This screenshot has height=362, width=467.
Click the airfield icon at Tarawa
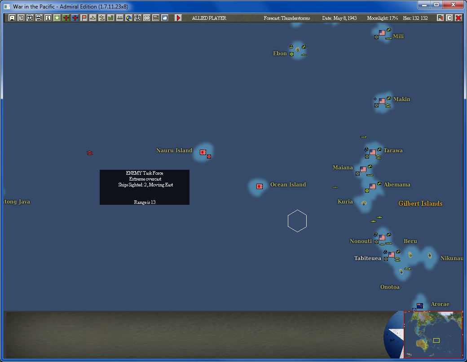tap(379, 149)
